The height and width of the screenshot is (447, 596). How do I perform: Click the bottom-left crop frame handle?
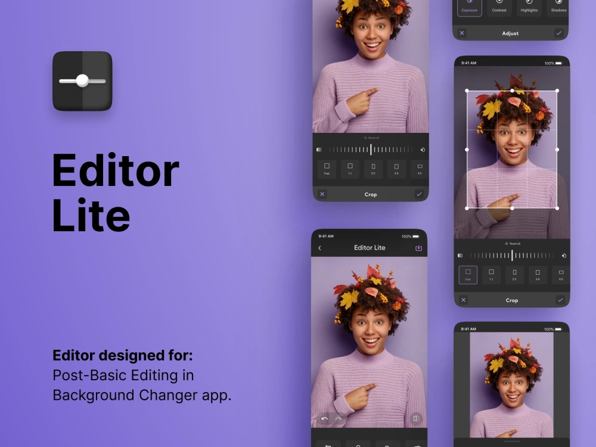(467, 208)
